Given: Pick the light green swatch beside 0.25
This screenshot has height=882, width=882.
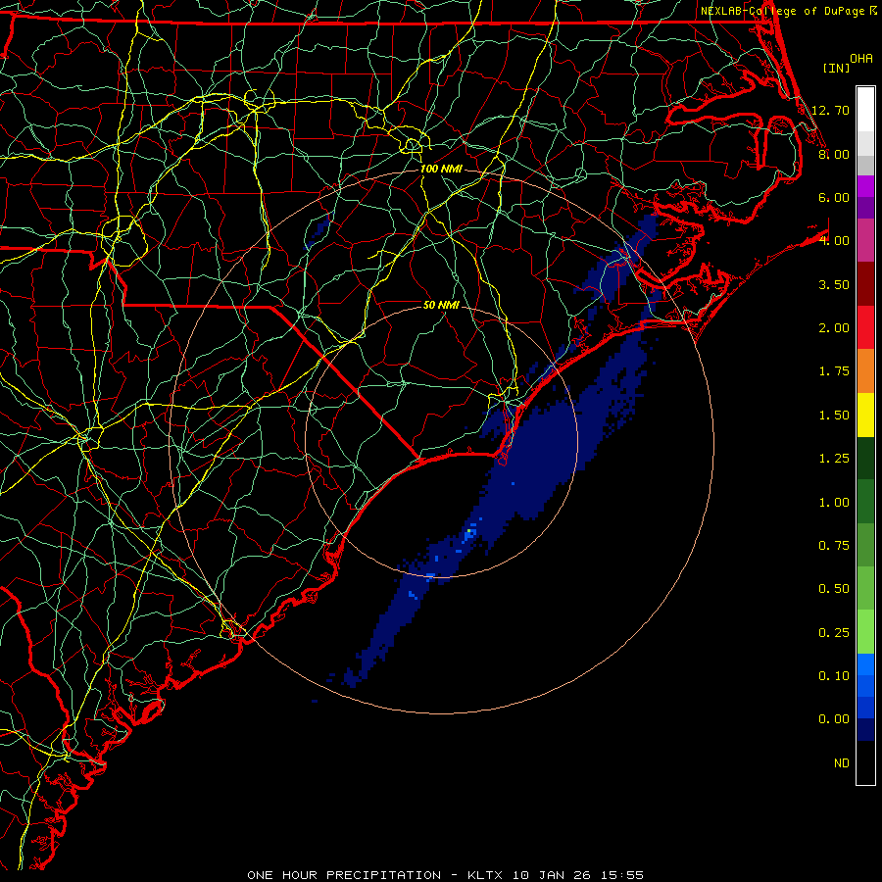Looking at the screenshot, I should tap(865, 632).
